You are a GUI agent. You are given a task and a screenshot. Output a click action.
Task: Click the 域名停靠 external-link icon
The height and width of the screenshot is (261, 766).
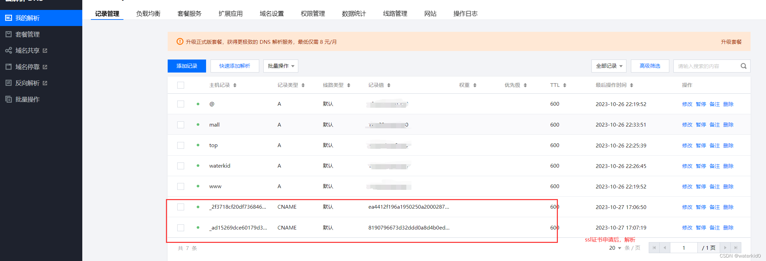tap(45, 67)
